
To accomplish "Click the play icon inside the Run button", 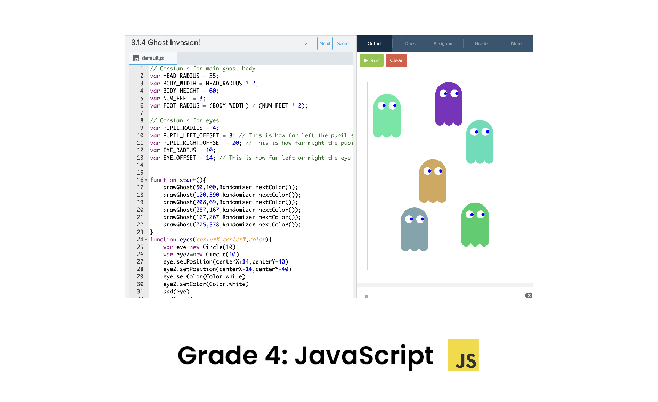I will tap(365, 60).
